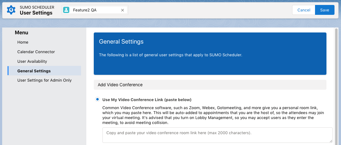Screen dimensions: 341x145
Task: Click the Add Video Conference section header
Action: pyautogui.click(x=120, y=85)
